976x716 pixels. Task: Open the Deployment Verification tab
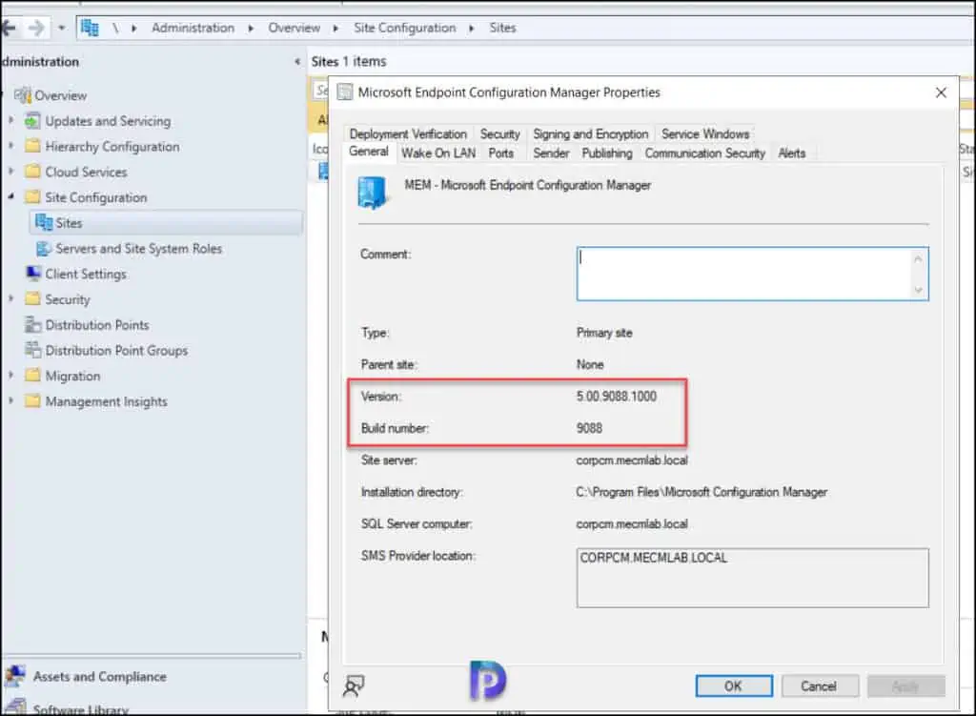(x=408, y=133)
